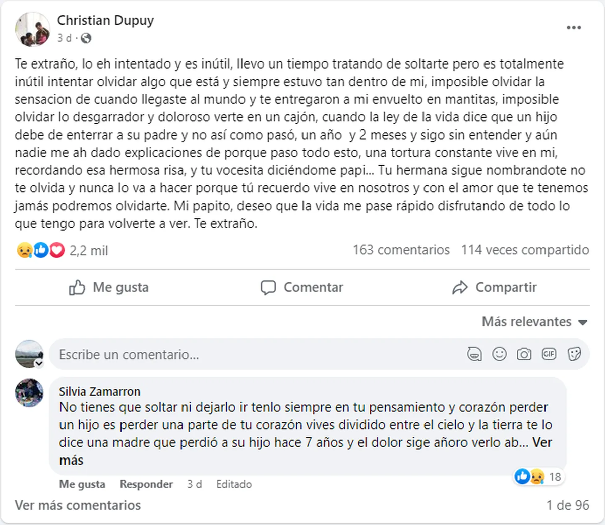Insert an avatar sticker into comment
The image size is (605, 525).
pyautogui.click(x=474, y=354)
